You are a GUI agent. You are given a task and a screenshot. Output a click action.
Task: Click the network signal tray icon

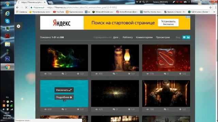(x=12, y=109)
